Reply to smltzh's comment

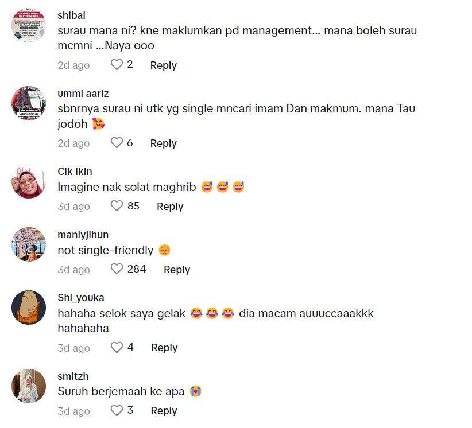point(164,411)
